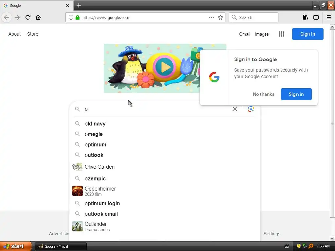Open the Library bookmarks icon
The height and width of the screenshot is (251, 335).
(306, 18)
